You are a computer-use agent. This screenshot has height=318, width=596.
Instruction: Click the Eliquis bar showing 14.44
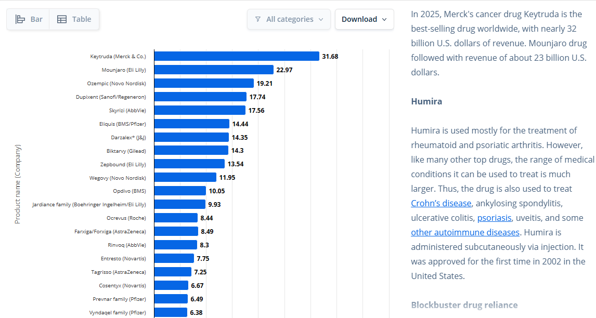point(192,124)
